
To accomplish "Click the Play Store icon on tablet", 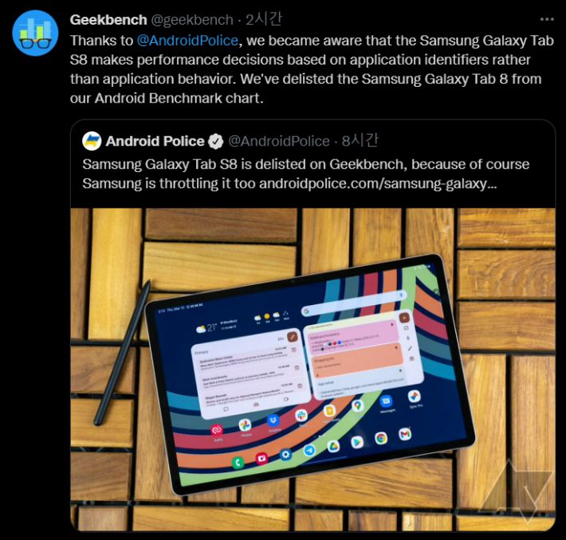I will (356, 442).
